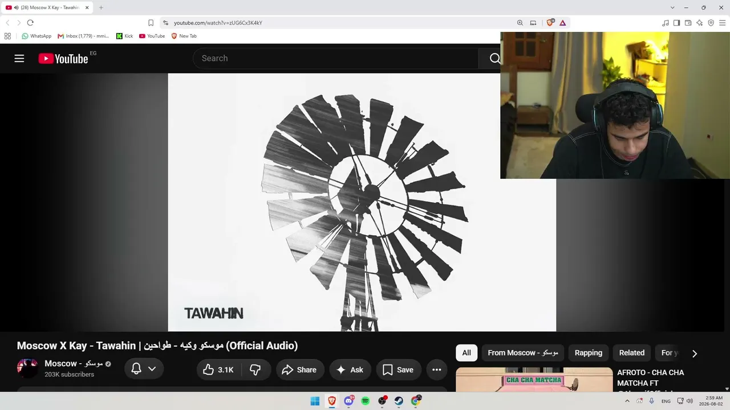This screenshot has width=730, height=410.
Task: Open the WhatsApp bookmark
Action: (36, 36)
